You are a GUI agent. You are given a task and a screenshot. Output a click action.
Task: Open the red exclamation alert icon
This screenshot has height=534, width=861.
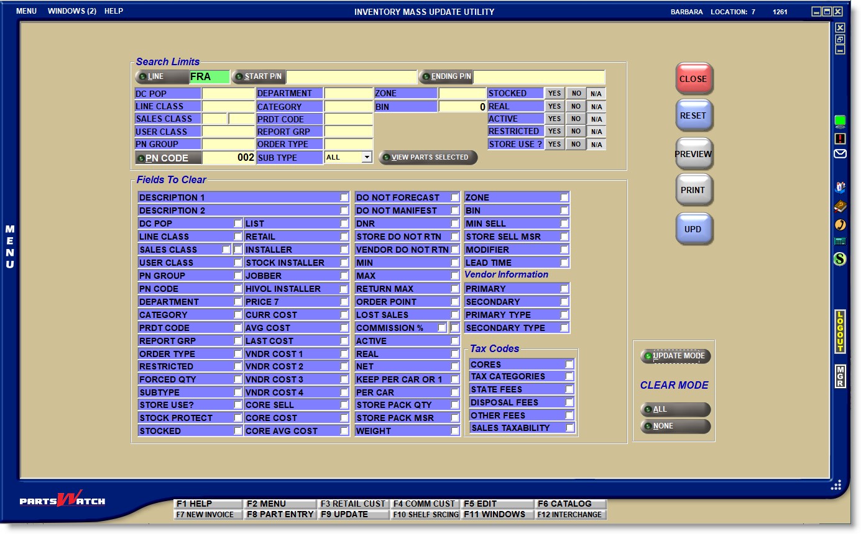[840, 138]
